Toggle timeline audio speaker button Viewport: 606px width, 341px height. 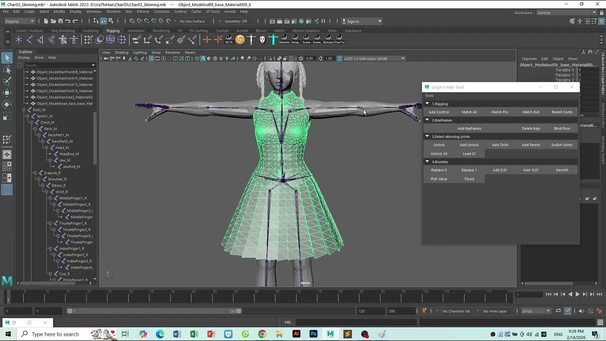coord(581,311)
